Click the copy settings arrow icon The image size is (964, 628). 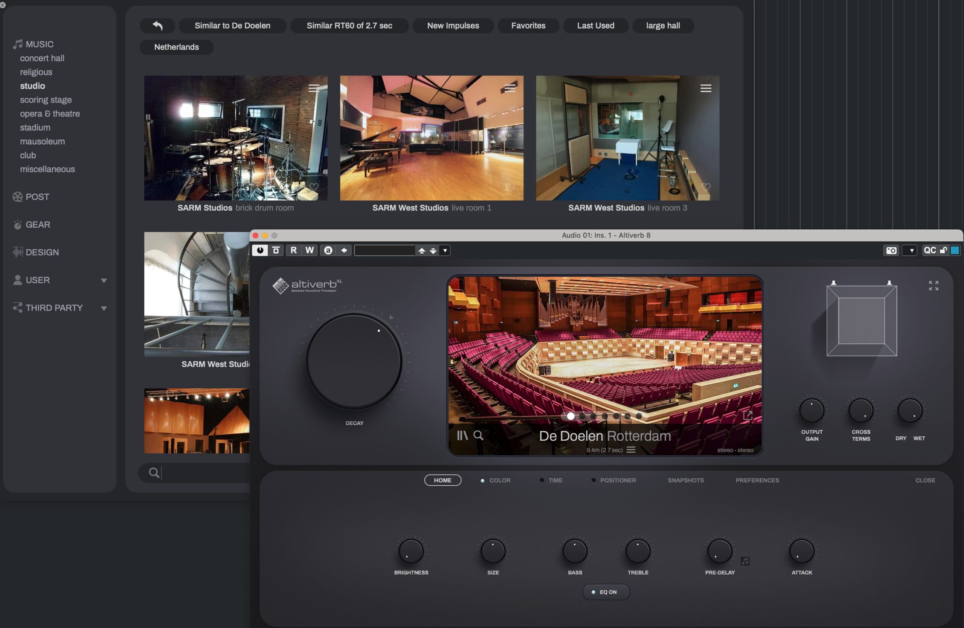pos(344,251)
